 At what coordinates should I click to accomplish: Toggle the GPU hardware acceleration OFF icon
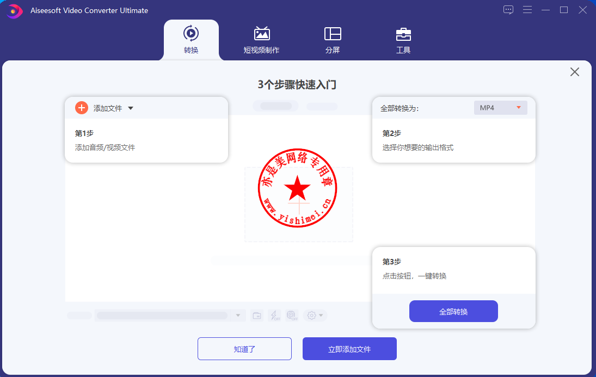click(292, 316)
